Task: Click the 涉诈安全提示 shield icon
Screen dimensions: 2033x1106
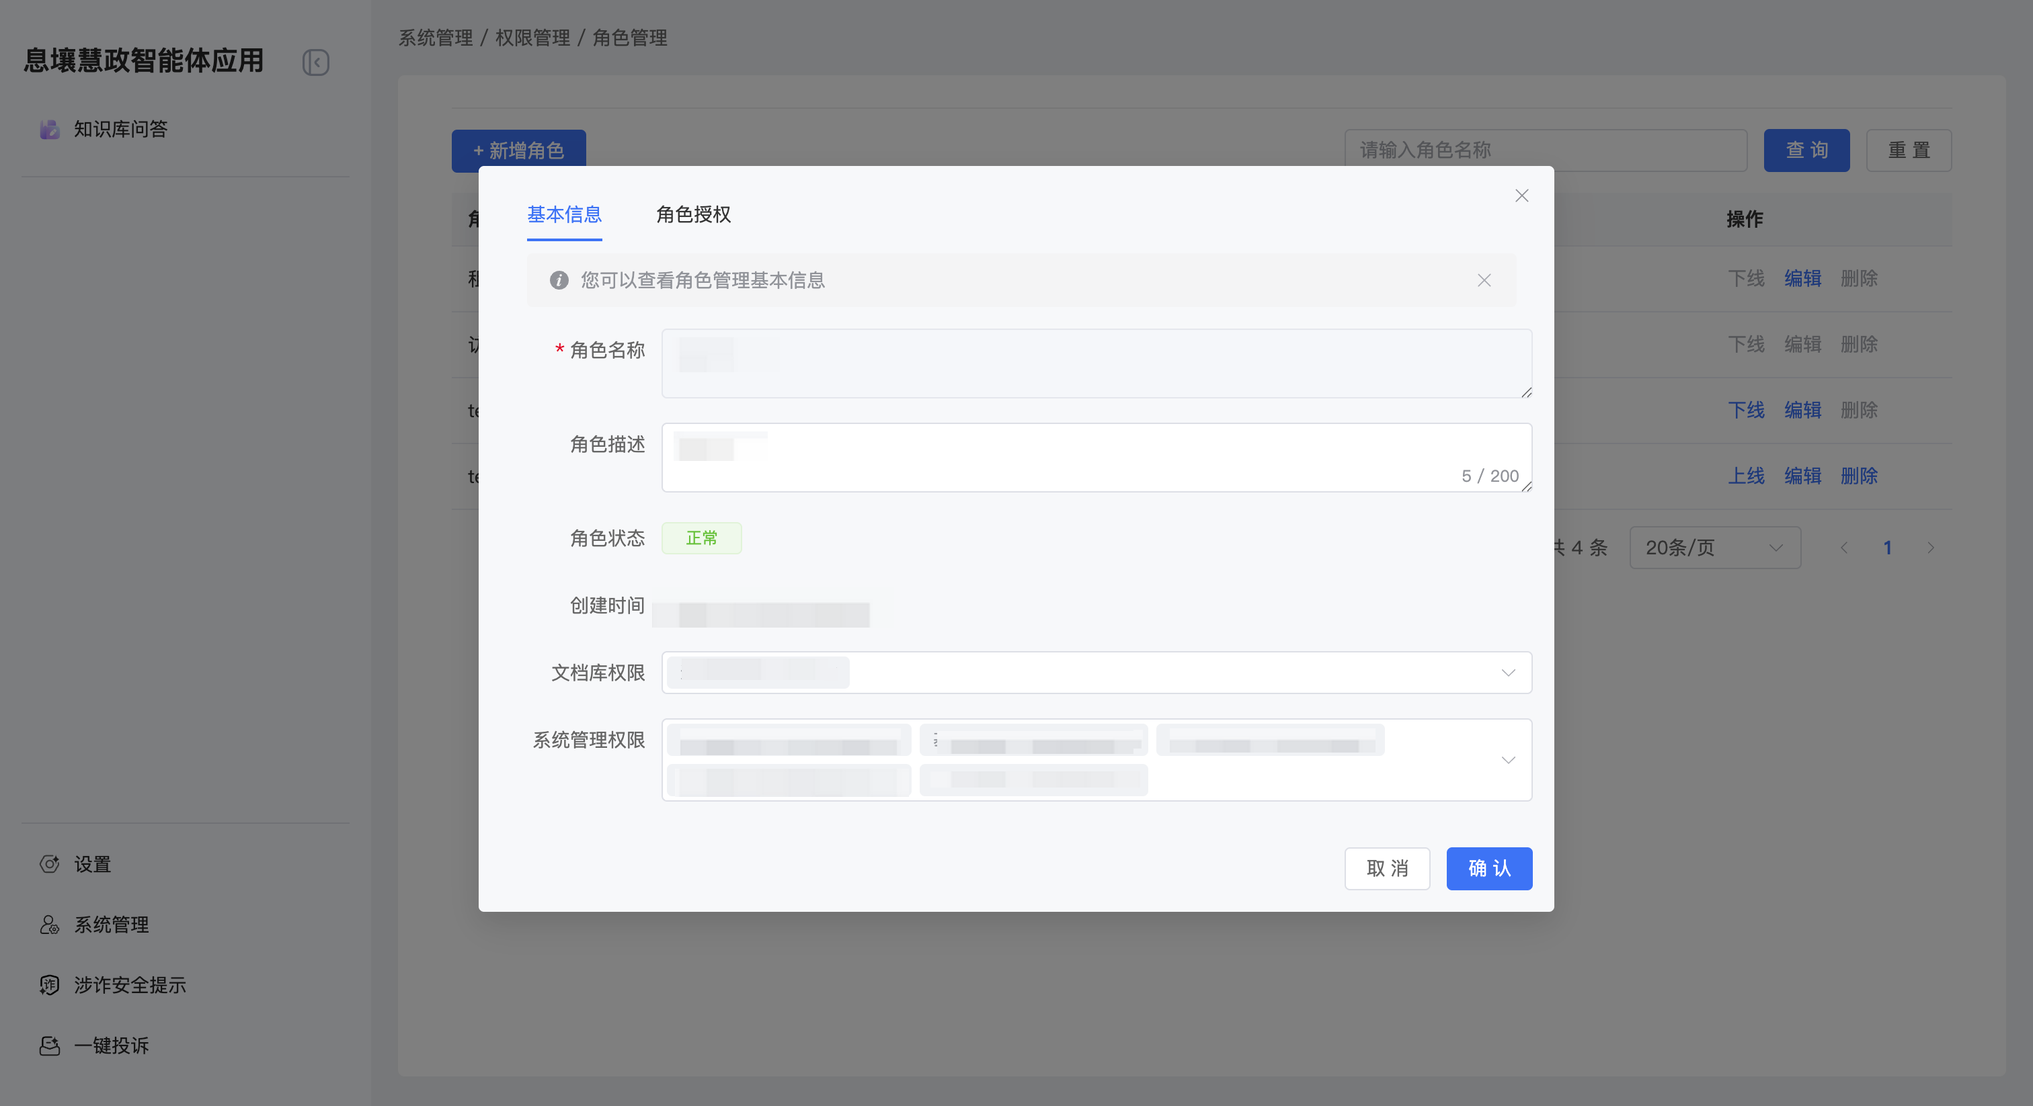Action: 50,984
